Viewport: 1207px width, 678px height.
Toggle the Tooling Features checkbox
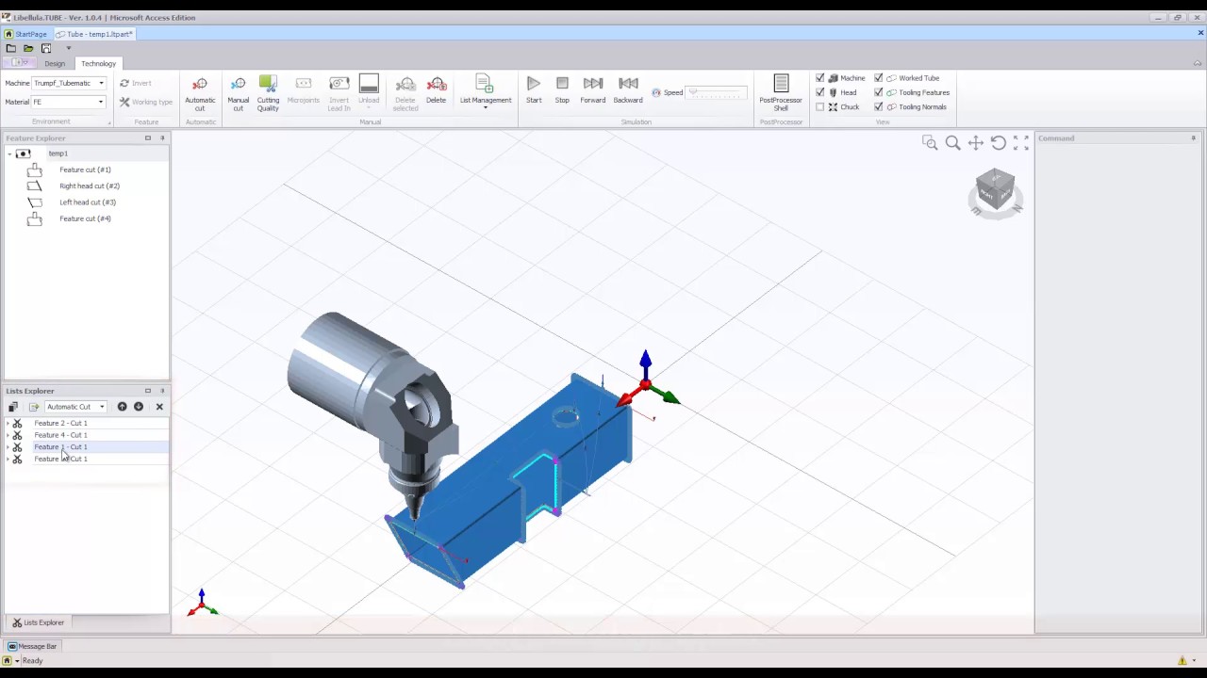pos(879,92)
